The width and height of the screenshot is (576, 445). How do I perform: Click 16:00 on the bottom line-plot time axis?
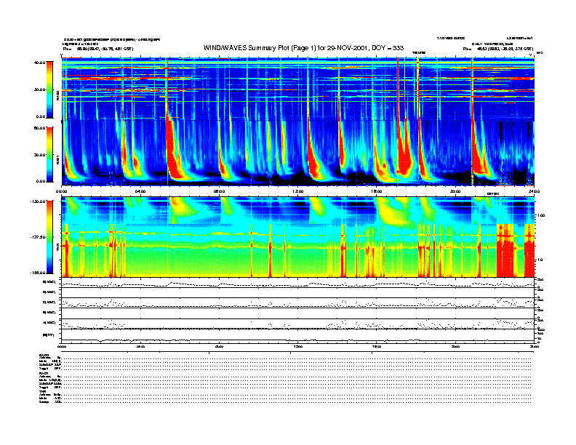click(377, 346)
